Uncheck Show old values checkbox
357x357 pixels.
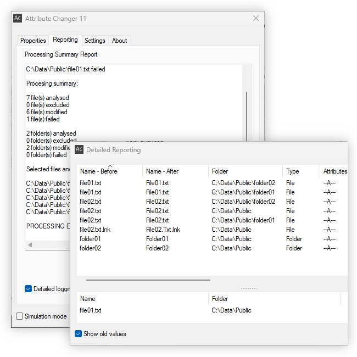pyautogui.click(x=79, y=334)
